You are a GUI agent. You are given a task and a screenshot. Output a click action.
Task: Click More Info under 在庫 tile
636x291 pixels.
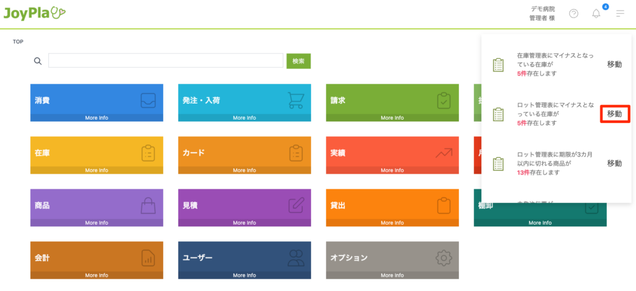click(x=96, y=170)
